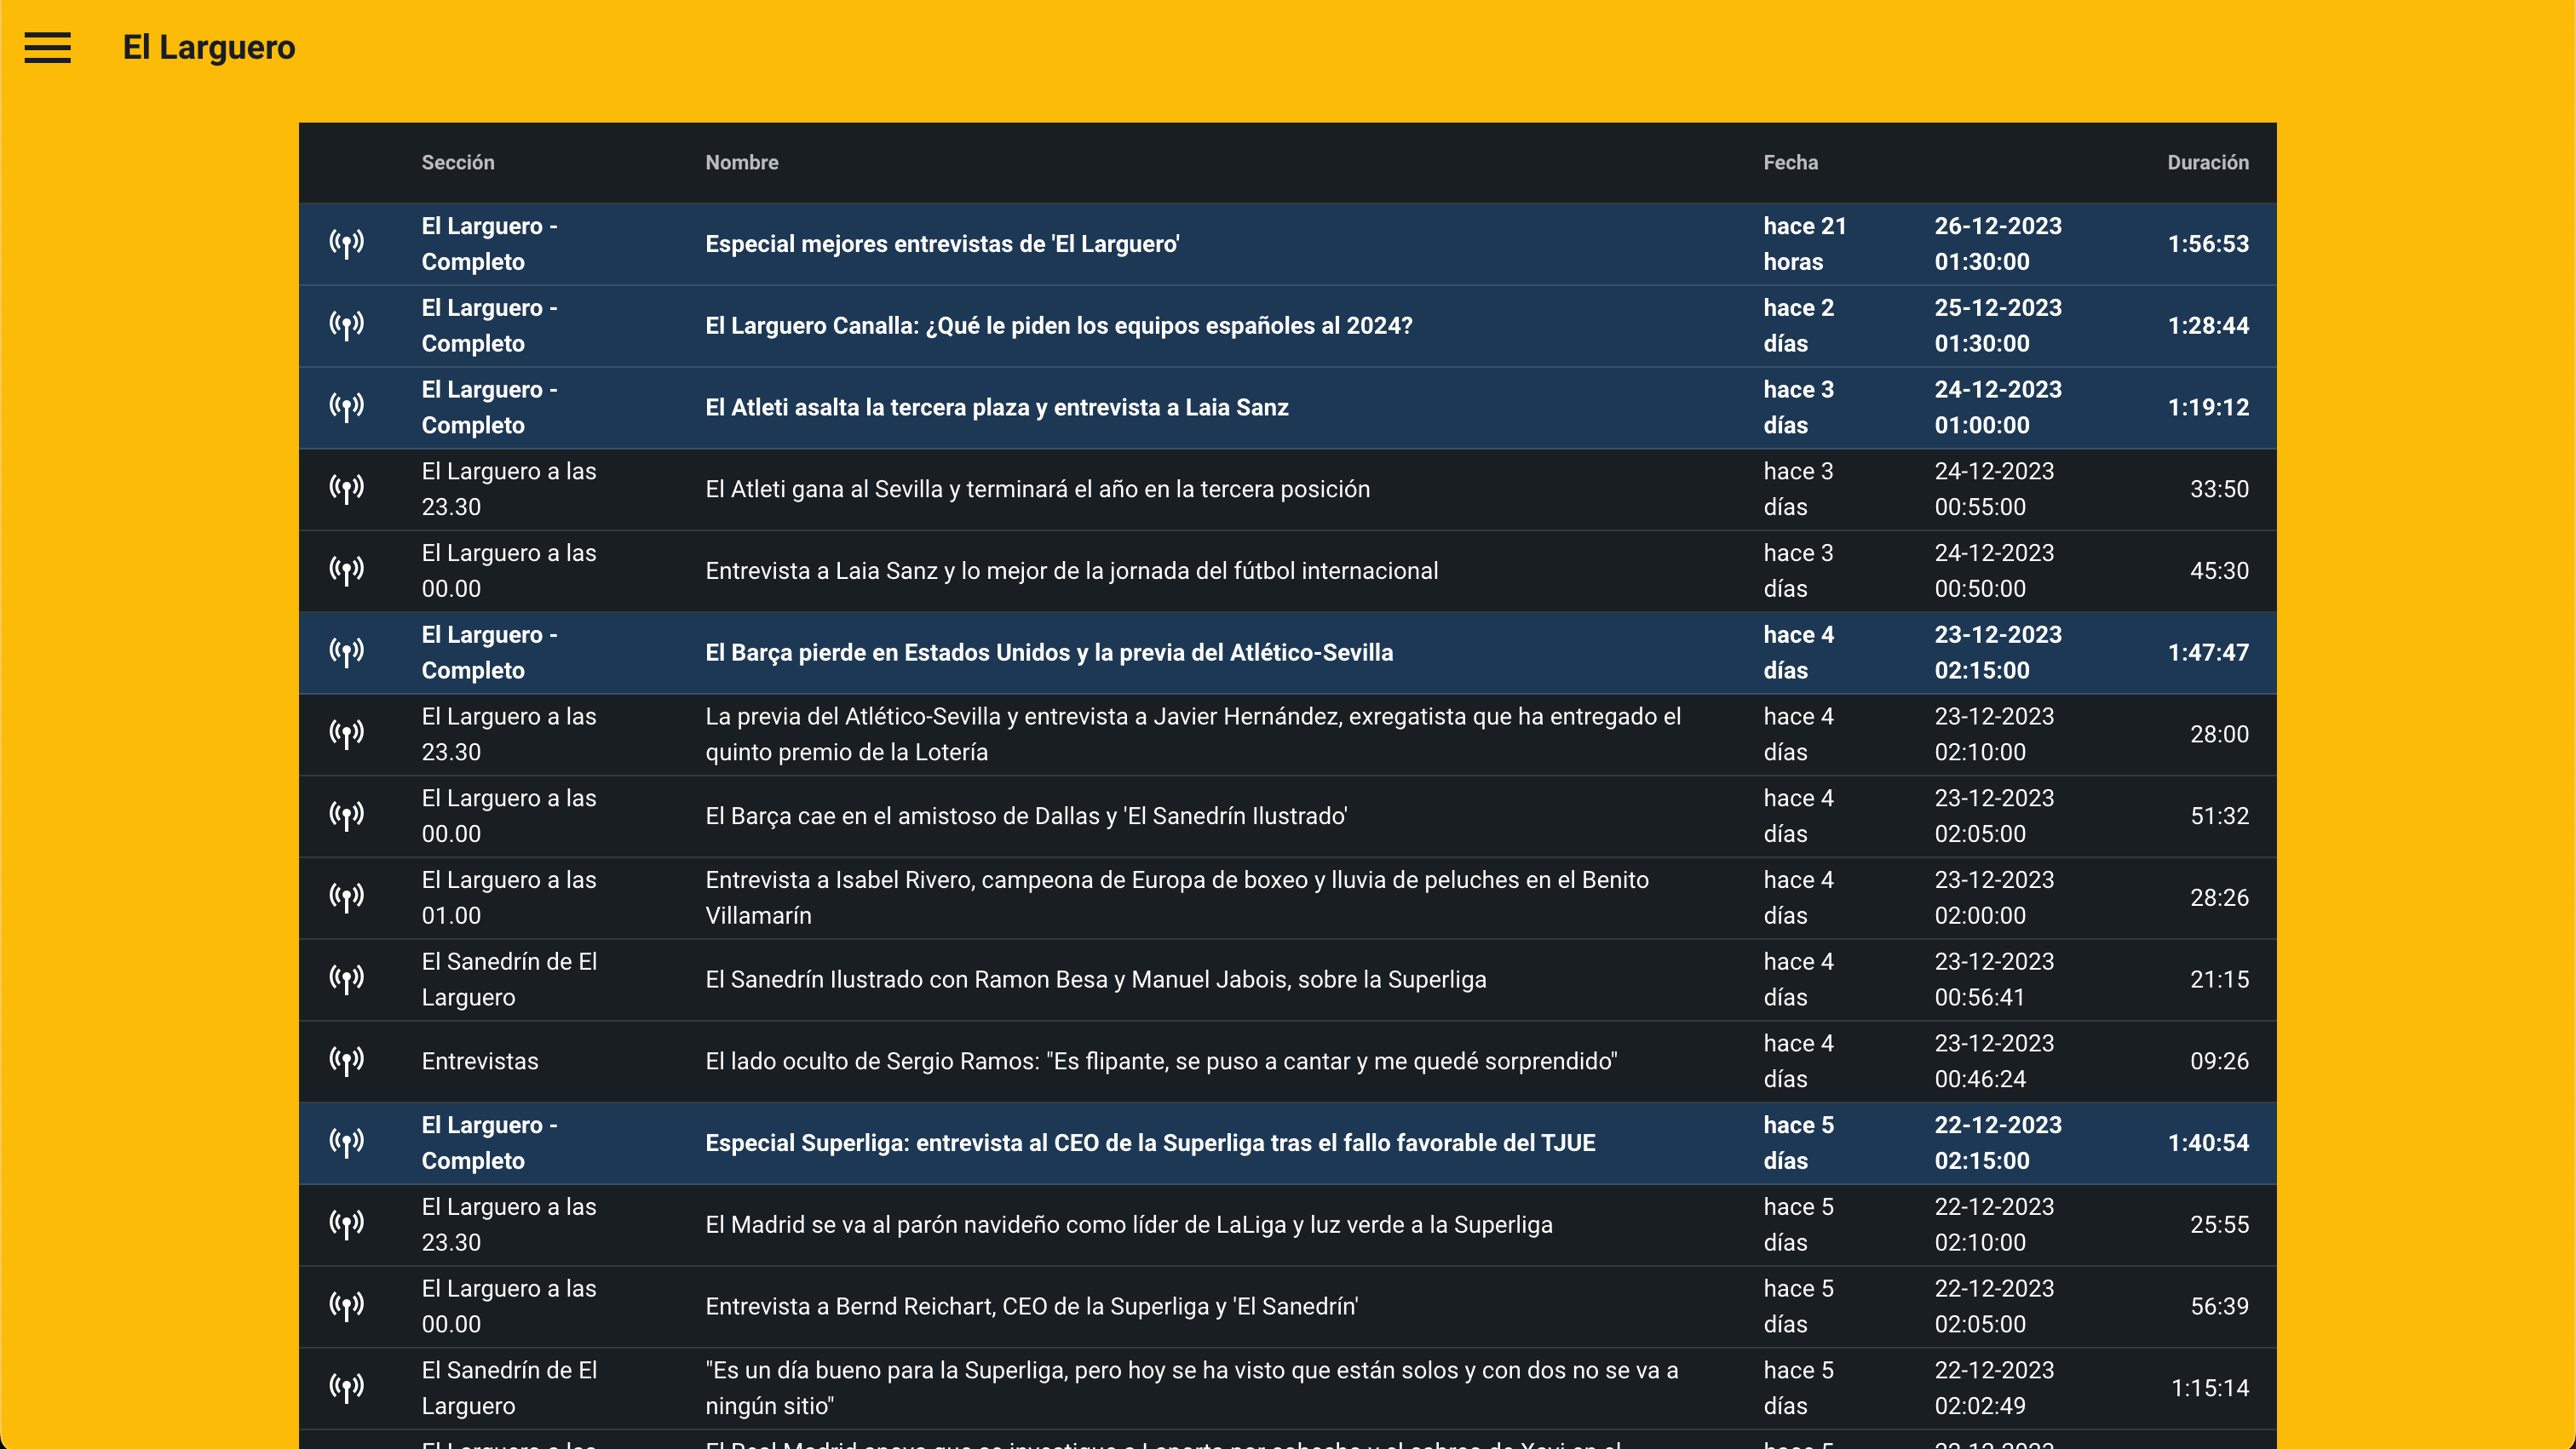The width and height of the screenshot is (2576, 1449).
Task: Click the Duración column header
Action: click(2207, 162)
